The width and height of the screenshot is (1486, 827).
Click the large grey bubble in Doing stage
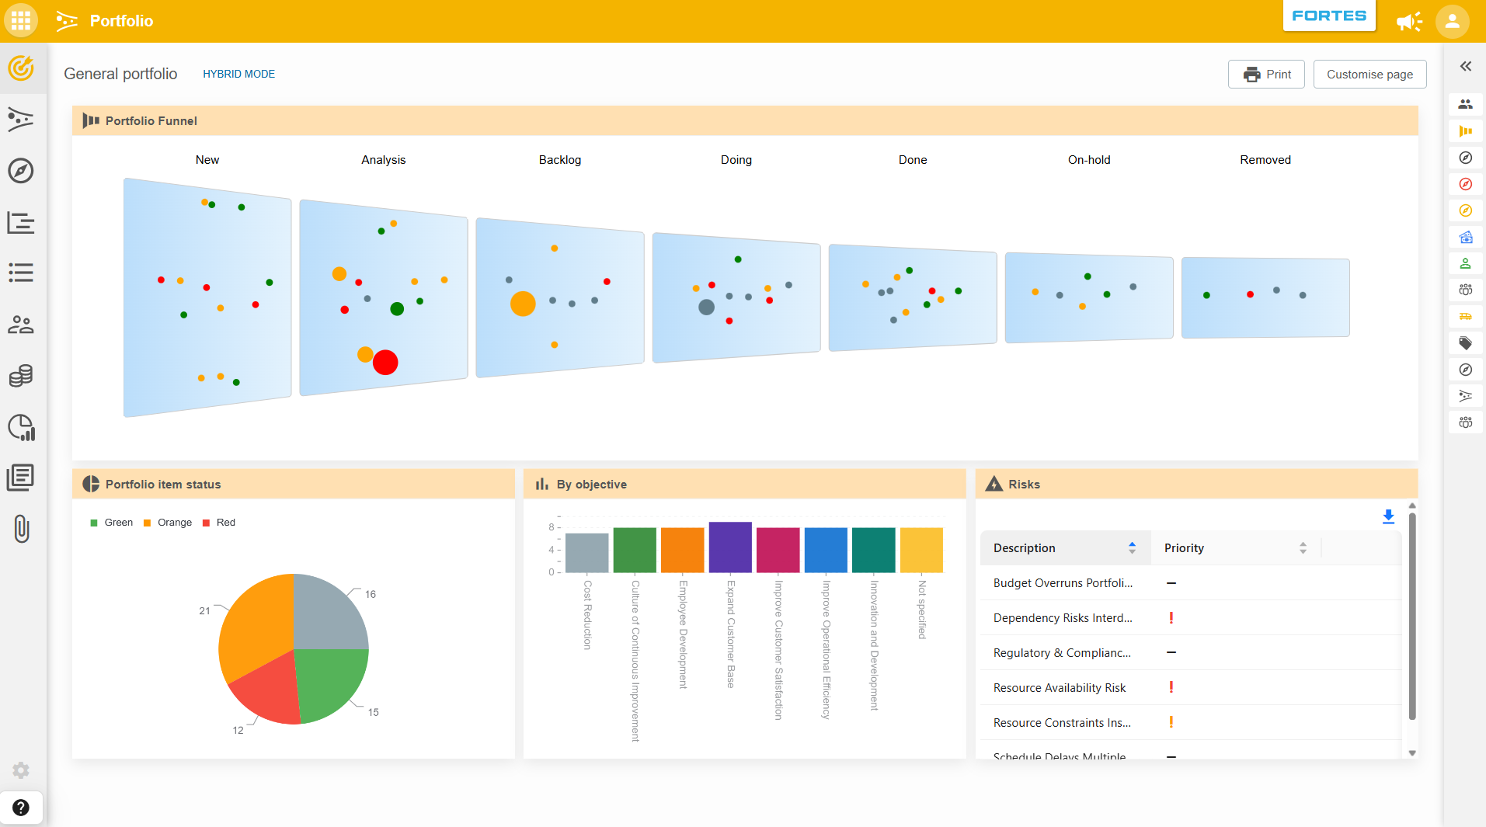[706, 307]
